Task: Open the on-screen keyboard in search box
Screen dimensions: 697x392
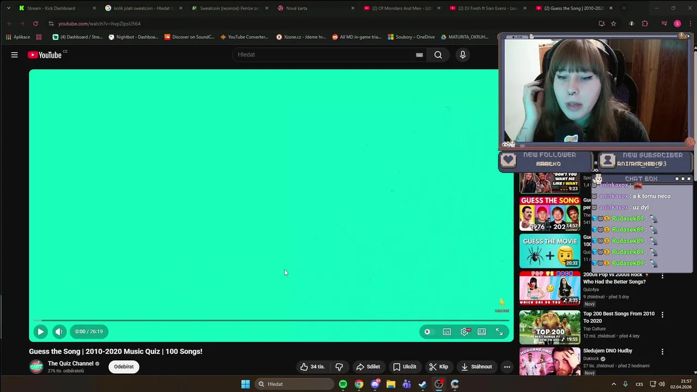Action: click(419, 54)
